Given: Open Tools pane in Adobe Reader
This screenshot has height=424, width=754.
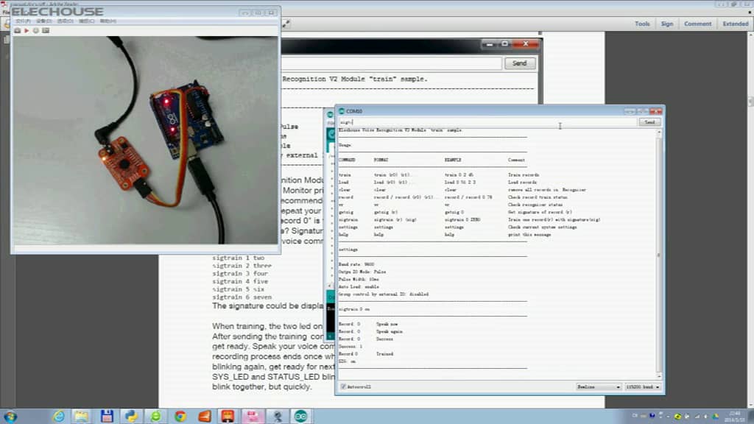Looking at the screenshot, I should pos(642,24).
